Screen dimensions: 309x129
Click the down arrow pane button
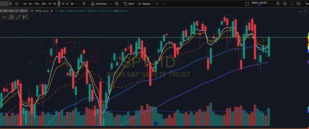[x=300, y=11]
